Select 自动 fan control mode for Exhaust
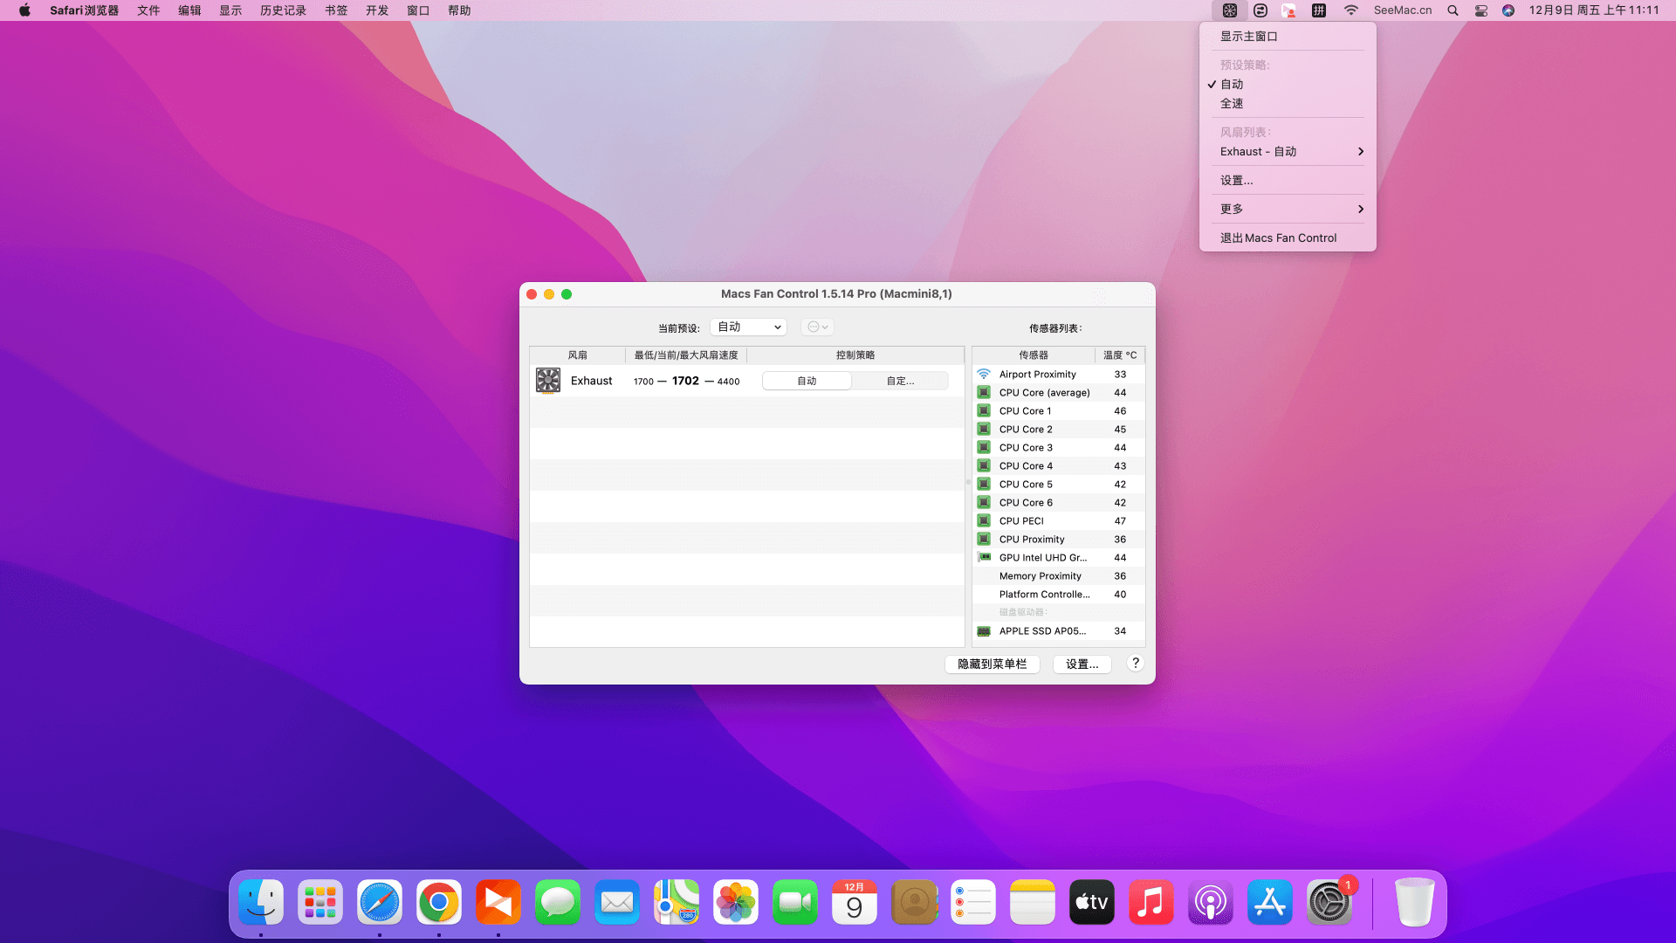Image resolution: width=1676 pixels, height=943 pixels. tap(807, 381)
